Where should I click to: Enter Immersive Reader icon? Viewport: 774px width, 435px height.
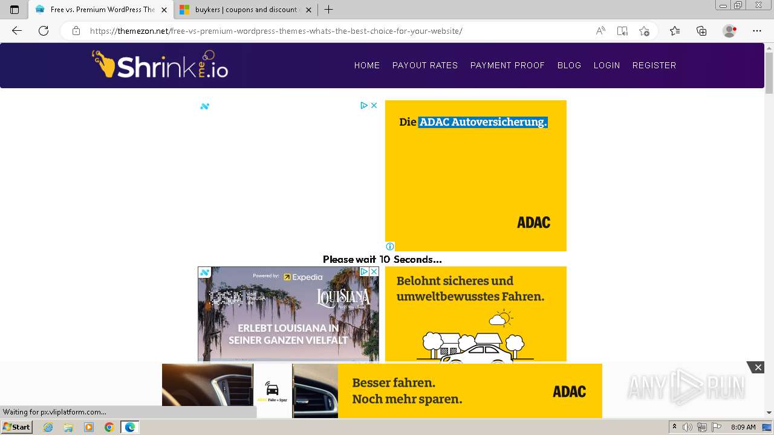(x=622, y=31)
